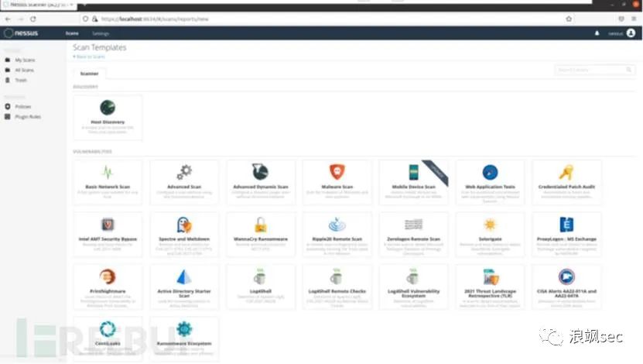The image size is (643, 364).
Task: Click the Back to Scans link
Action: pos(89,57)
